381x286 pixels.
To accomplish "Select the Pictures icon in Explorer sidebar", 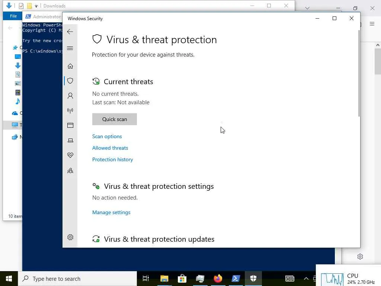I will point(18,83).
